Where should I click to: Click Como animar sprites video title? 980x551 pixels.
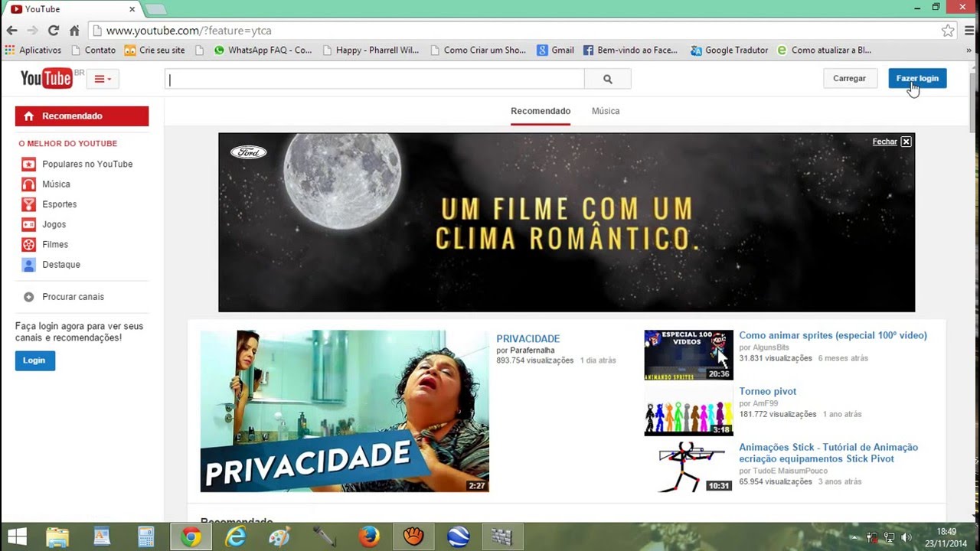pyautogui.click(x=833, y=335)
